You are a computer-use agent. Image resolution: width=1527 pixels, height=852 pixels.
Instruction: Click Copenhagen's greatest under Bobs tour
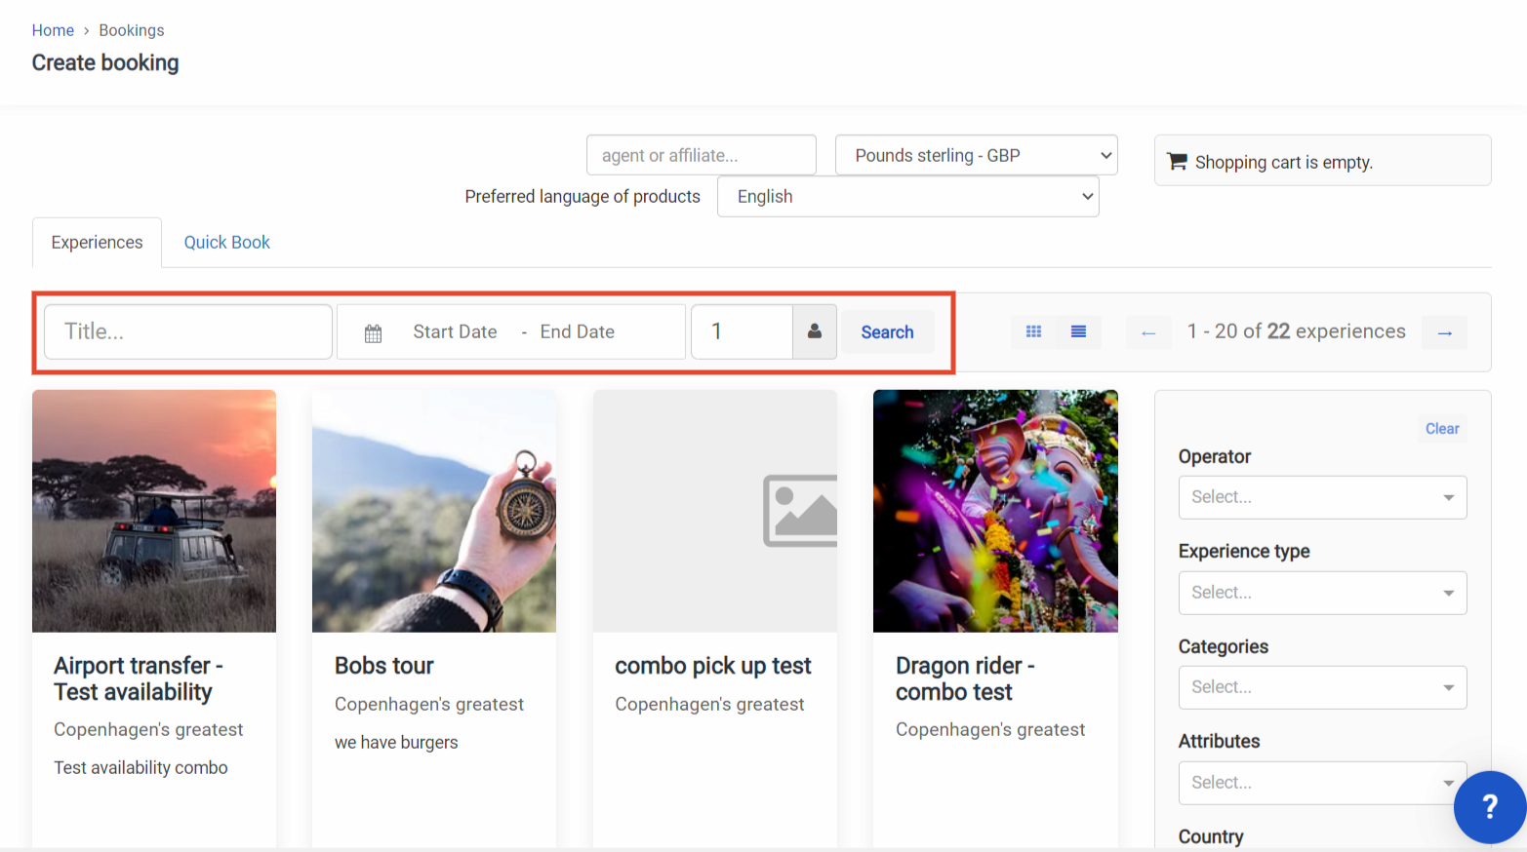click(x=429, y=705)
